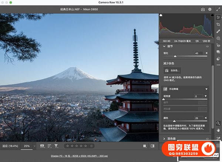Select the Hand tool

218,130
